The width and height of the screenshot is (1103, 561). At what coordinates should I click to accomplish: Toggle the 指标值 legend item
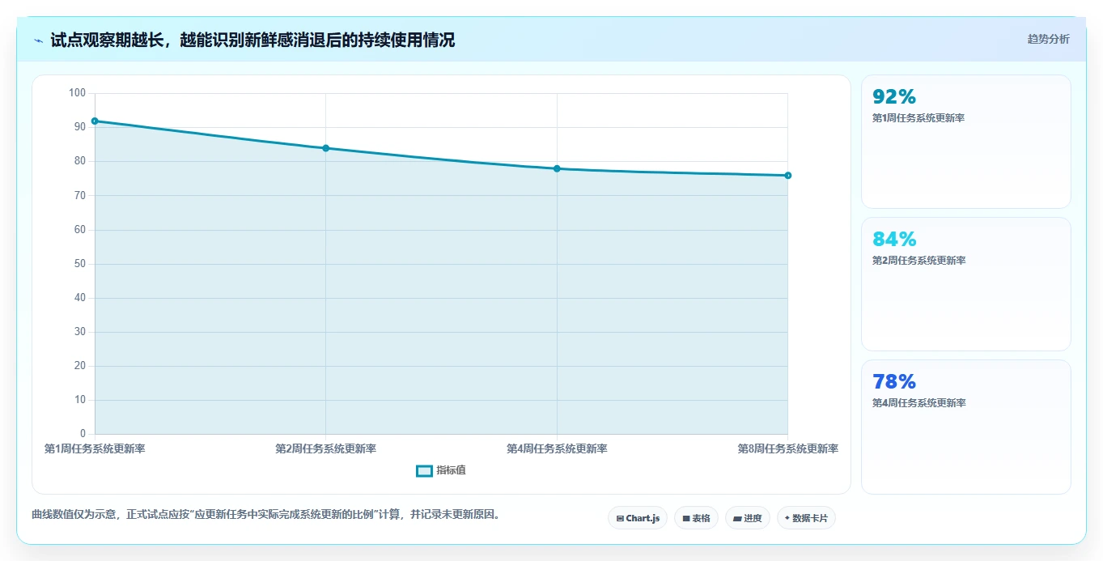441,470
